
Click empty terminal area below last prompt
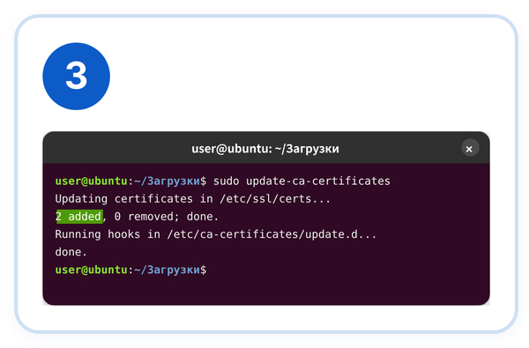[266, 291]
